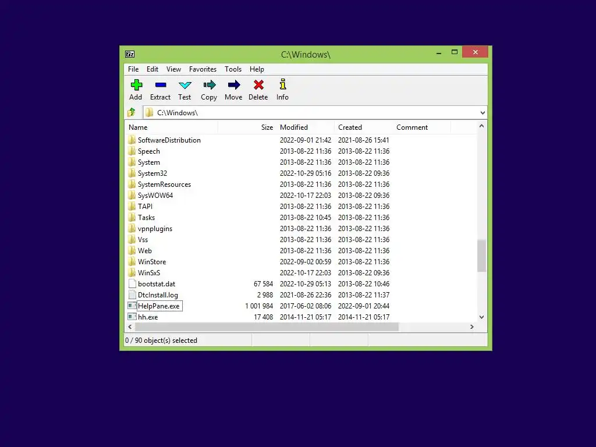The image size is (596, 447).
Task: Click the Move toolbar icon
Action: [x=234, y=85]
